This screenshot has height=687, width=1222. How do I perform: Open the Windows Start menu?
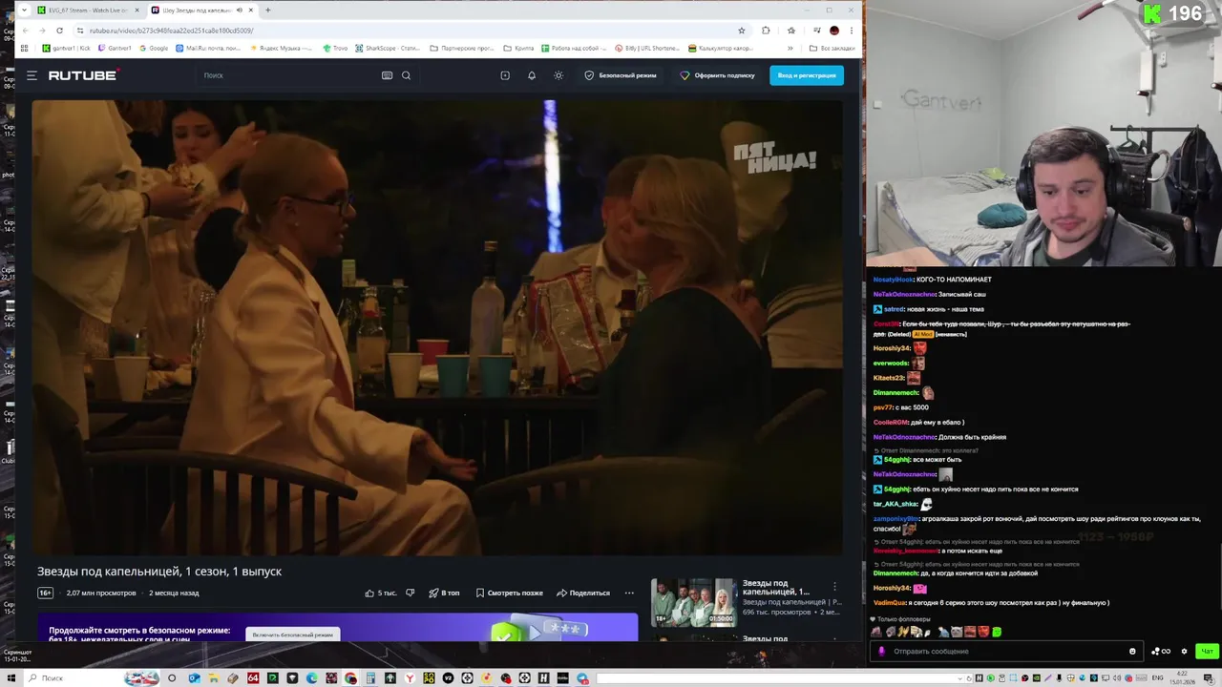coord(11,678)
